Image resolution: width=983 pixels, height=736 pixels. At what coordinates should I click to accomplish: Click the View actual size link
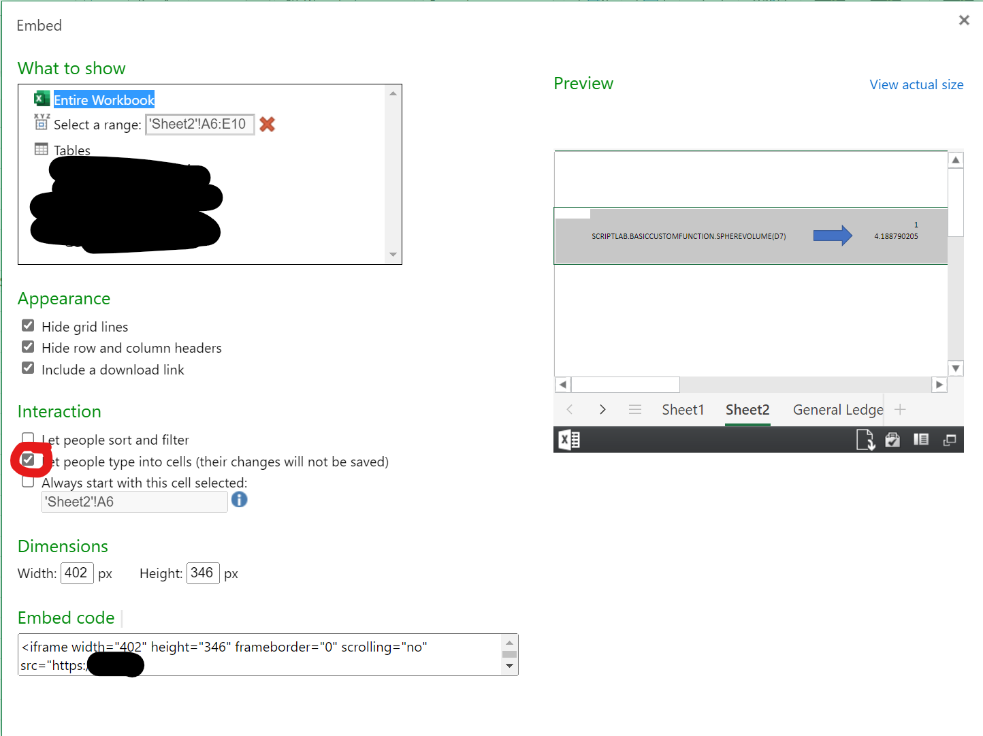pyautogui.click(x=916, y=84)
